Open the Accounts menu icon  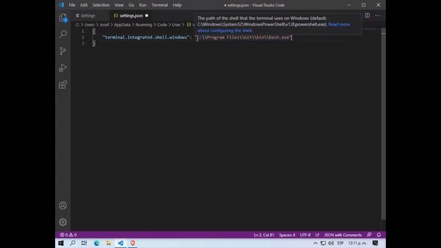[x=63, y=205]
